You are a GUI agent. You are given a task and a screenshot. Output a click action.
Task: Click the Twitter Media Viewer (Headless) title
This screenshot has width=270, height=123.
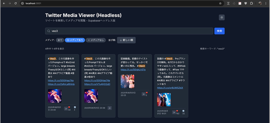pos(83,15)
